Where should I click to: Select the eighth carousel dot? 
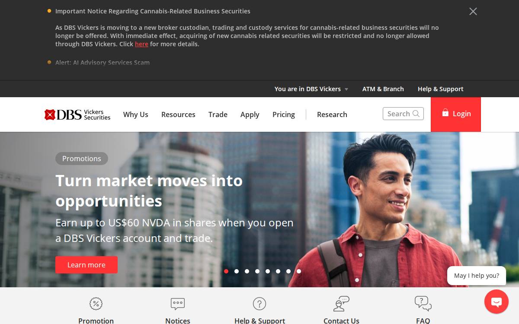299,271
